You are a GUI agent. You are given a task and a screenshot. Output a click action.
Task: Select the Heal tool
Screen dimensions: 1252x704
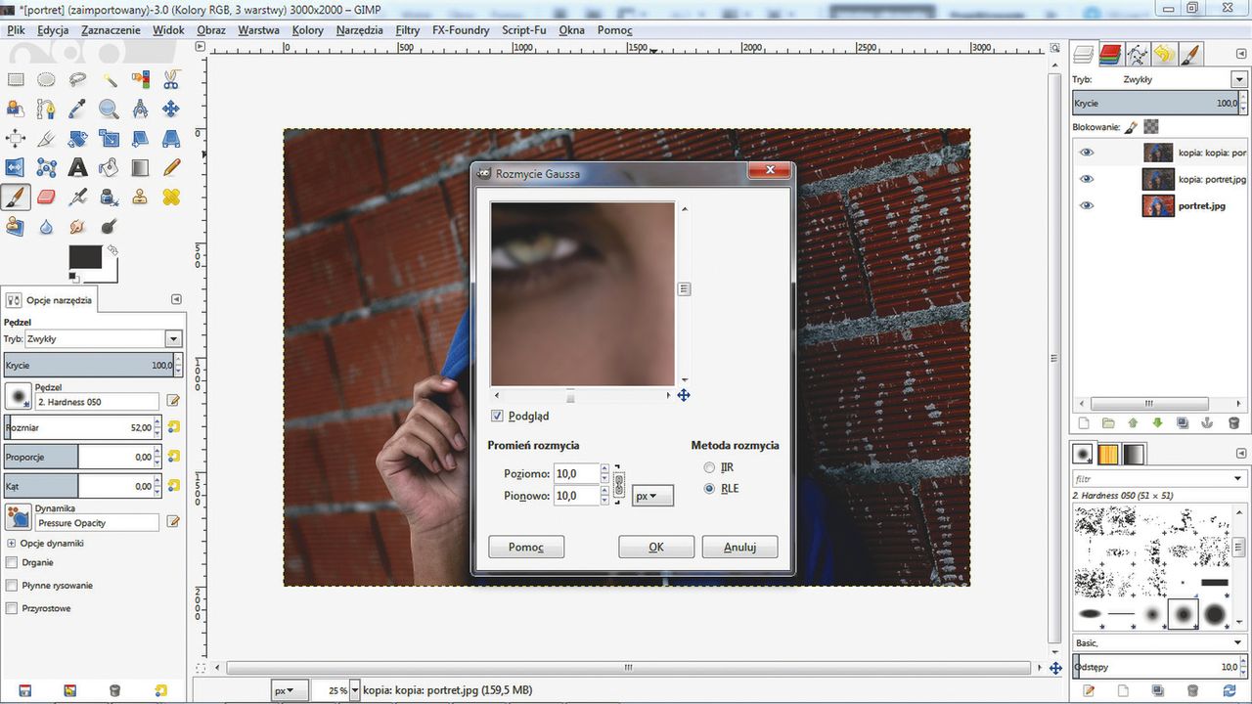click(x=171, y=198)
